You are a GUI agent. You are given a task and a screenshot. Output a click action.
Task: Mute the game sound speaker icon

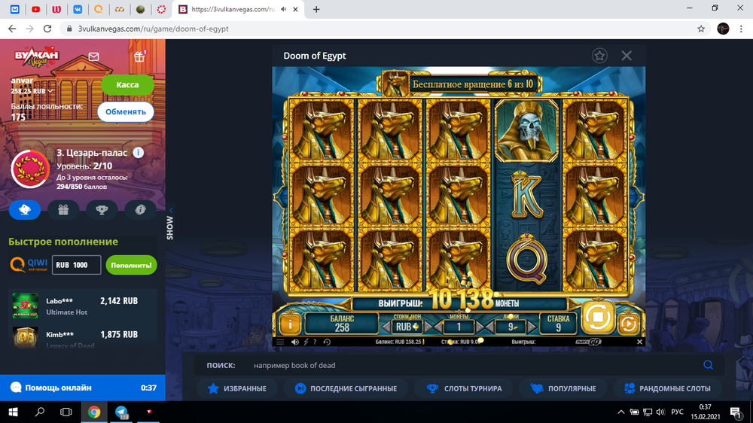point(294,342)
